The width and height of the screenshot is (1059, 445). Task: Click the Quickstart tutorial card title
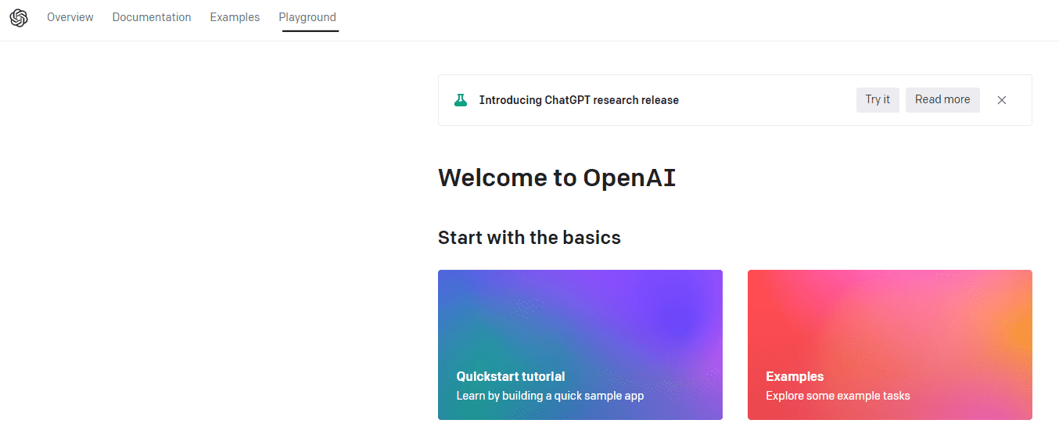tap(510, 376)
